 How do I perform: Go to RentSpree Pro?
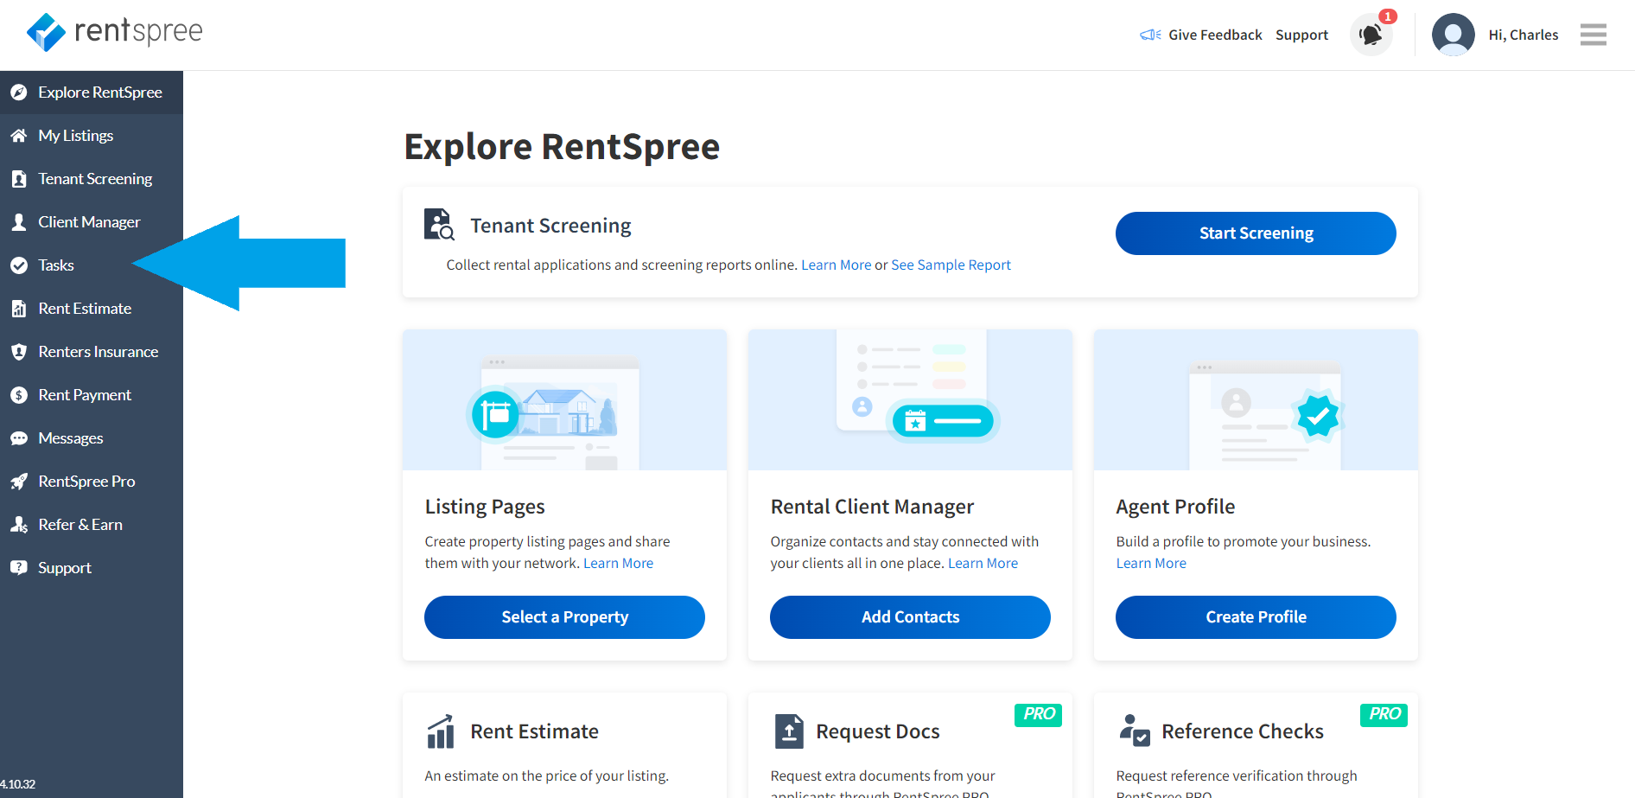pos(92,482)
